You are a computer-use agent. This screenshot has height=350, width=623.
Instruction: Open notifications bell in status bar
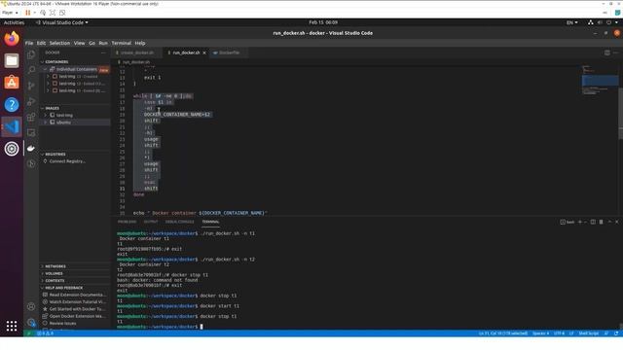pyautogui.click(x=616, y=333)
